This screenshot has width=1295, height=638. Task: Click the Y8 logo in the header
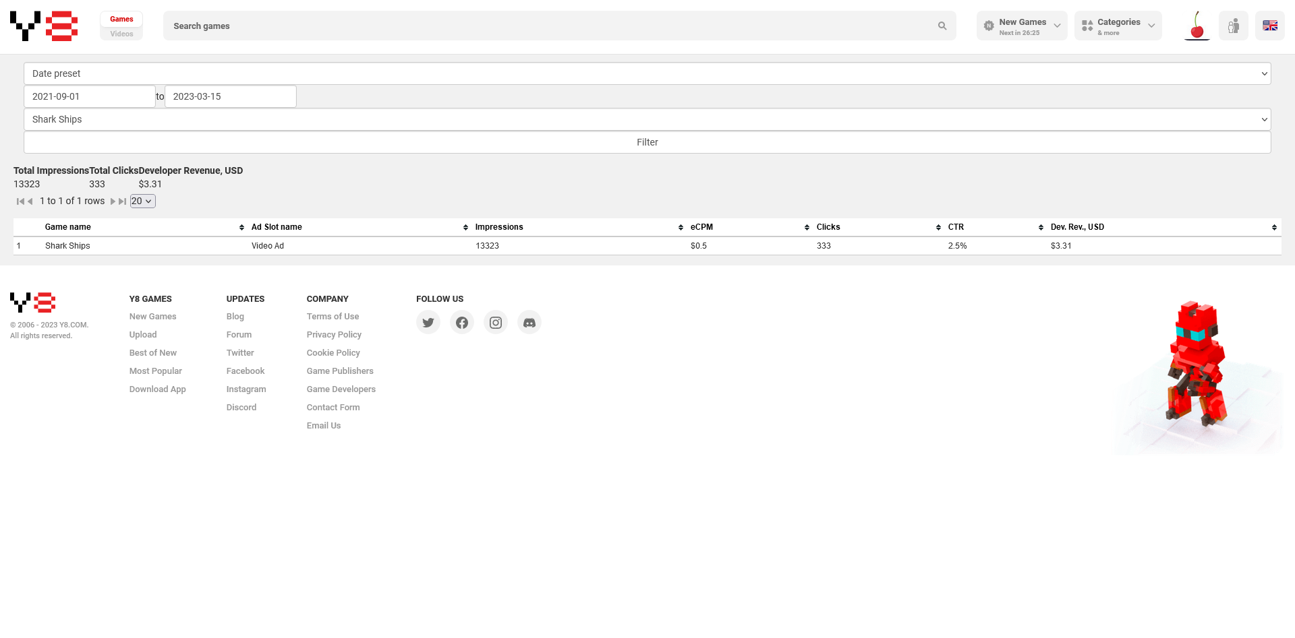(44, 26)
